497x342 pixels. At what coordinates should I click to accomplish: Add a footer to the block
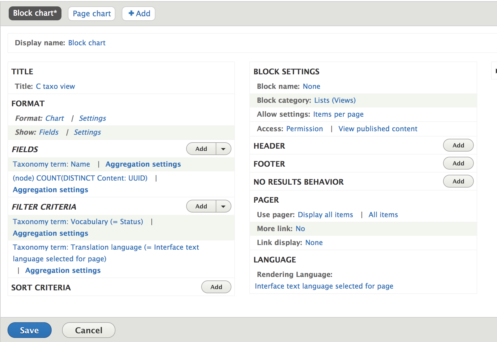[x=458, y=163]
